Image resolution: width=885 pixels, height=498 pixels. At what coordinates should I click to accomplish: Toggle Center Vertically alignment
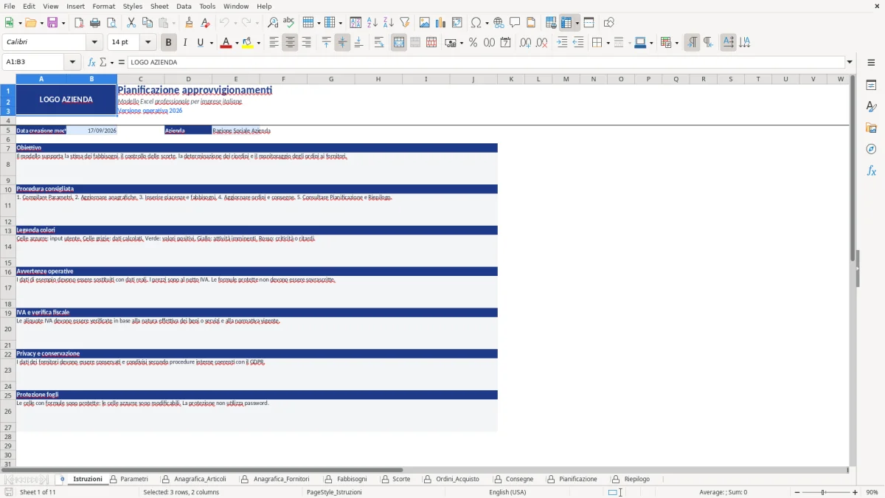342,43
